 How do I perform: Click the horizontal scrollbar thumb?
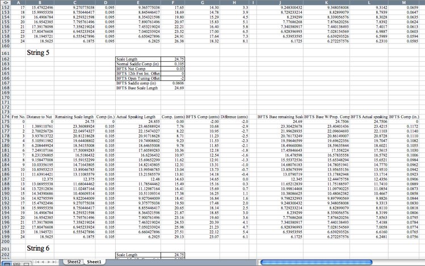316,262
